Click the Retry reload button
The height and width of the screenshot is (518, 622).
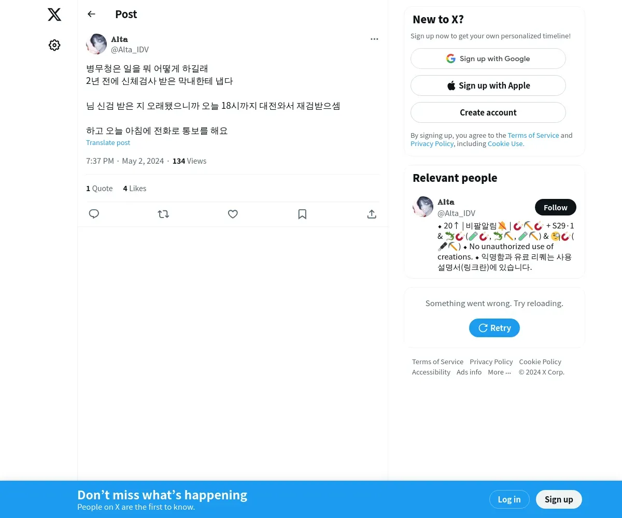pyautogui.click(x=494, y=328)
